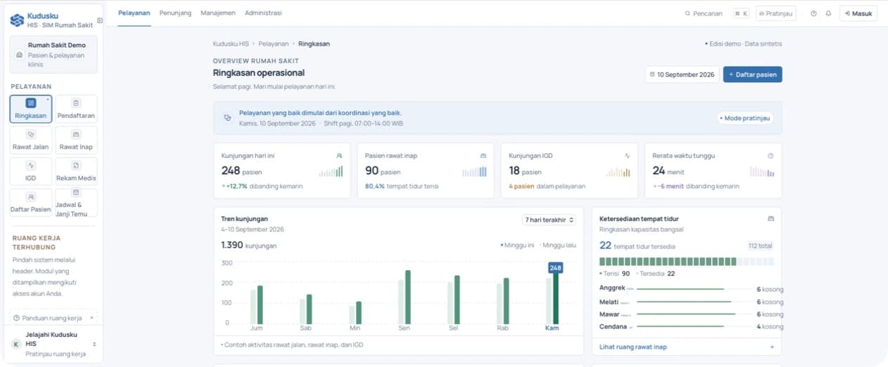Click the bed icon on Ketersediaan tempat tidur
This screenshot has height=367, width=888.
(771, 219)
